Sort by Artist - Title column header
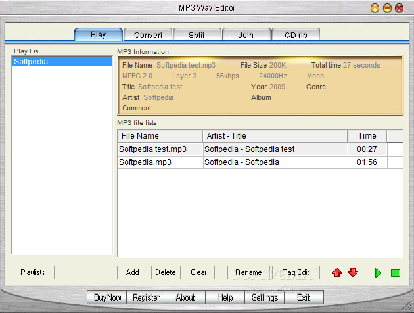The width and height of the screenshot is (414, 313). [275, 135]
